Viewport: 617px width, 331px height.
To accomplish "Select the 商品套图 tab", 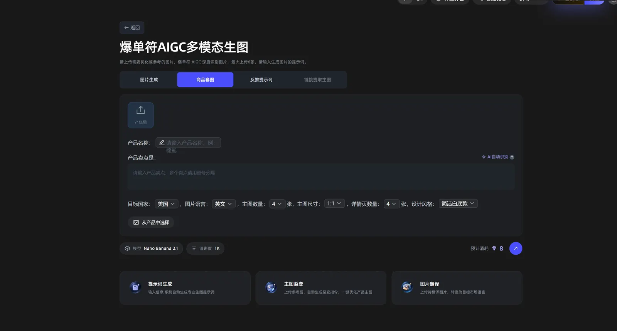I will tap(205, 80).
